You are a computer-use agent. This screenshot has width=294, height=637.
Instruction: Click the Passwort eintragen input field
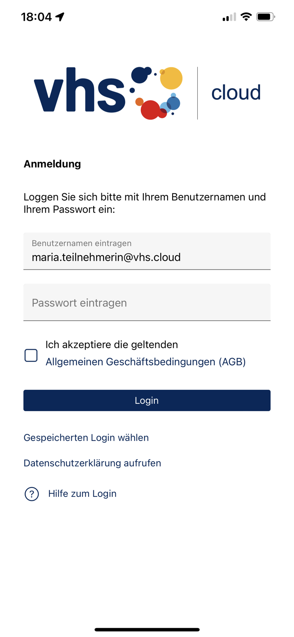[147, 302]
